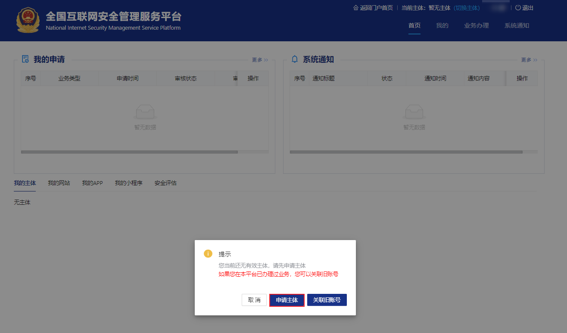Click the horizontal scrollbar under the 我的申请 table
Image resolution: width=567 pixels, height=333 pixels.
tap(129, 152)
